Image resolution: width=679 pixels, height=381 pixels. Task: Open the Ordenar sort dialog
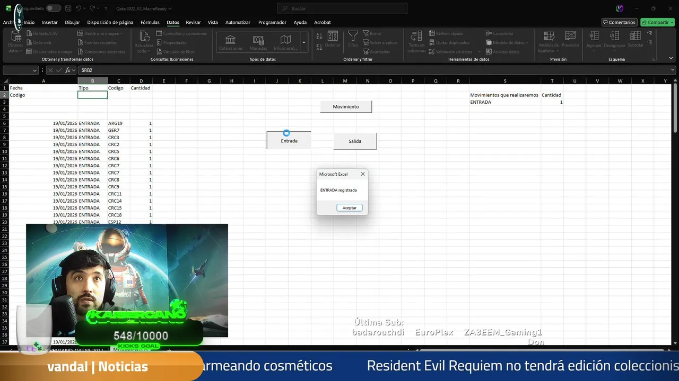(333, 39)
